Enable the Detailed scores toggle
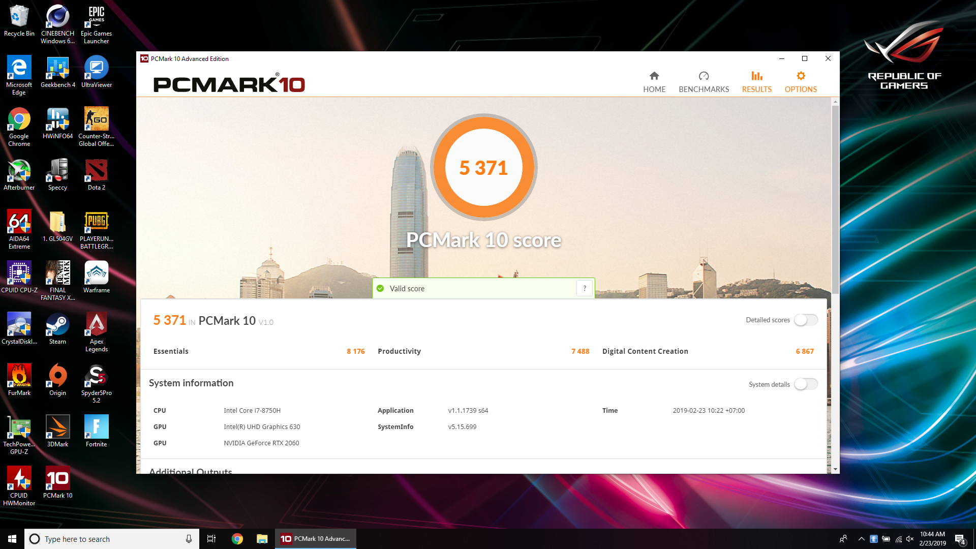The image size is (976, 549). point(806,320)
